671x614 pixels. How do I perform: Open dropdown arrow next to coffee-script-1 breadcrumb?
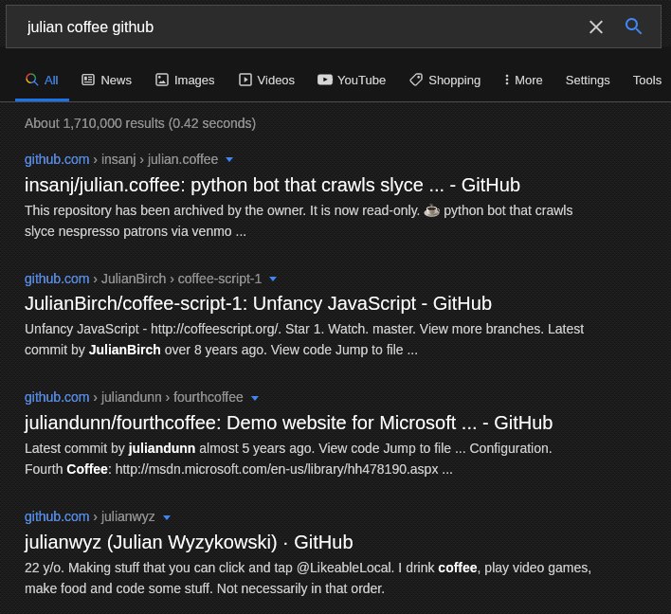tap(273, 279)
